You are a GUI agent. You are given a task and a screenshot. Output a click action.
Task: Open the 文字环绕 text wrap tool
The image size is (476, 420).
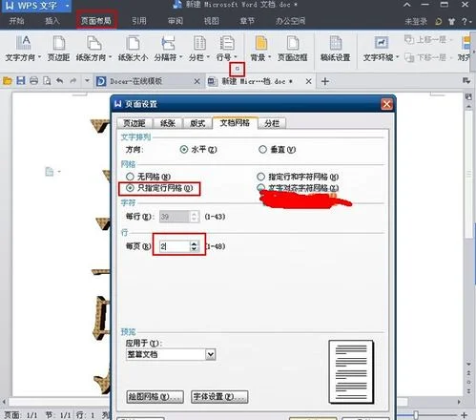click(x=381, y=49)
